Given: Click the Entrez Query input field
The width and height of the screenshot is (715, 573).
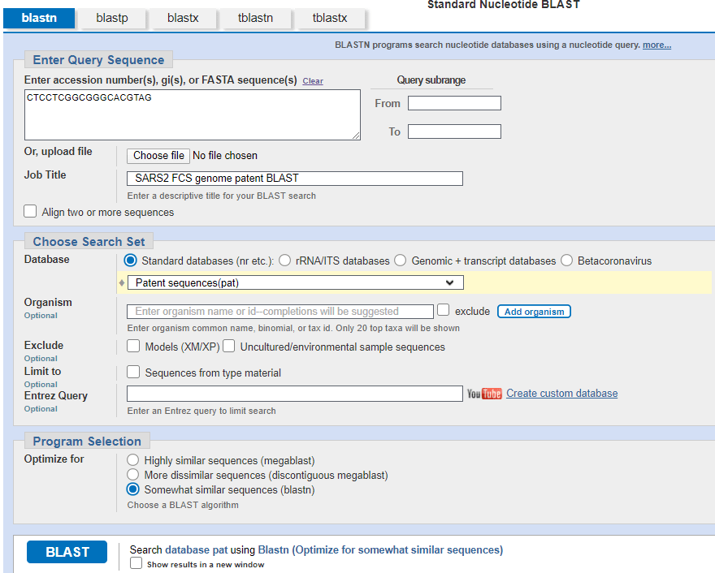Looking at the screenshot, I should click(x=295, y=394).
